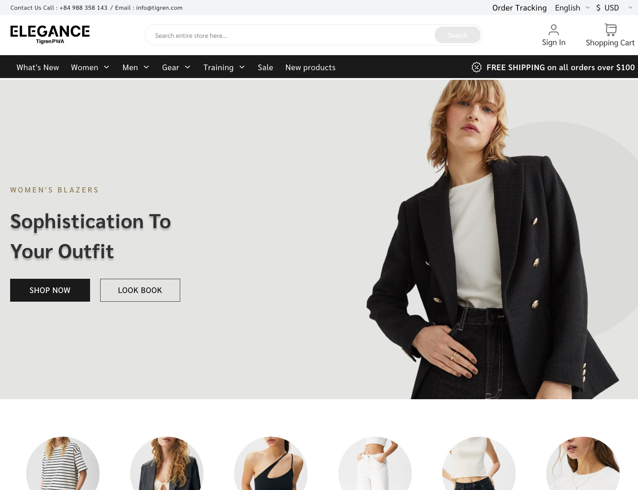Click the LOOK BOOK button
The width and height of the screenshot is (638, 490).
tap(140, 290)
